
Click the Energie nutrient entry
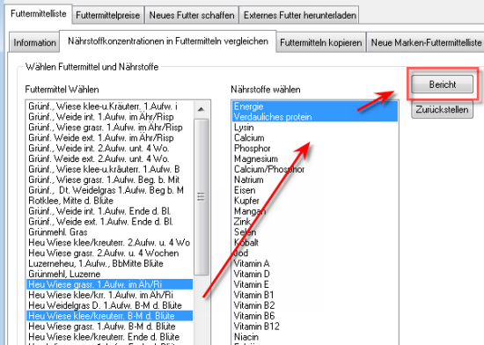[x=315, y=106]
